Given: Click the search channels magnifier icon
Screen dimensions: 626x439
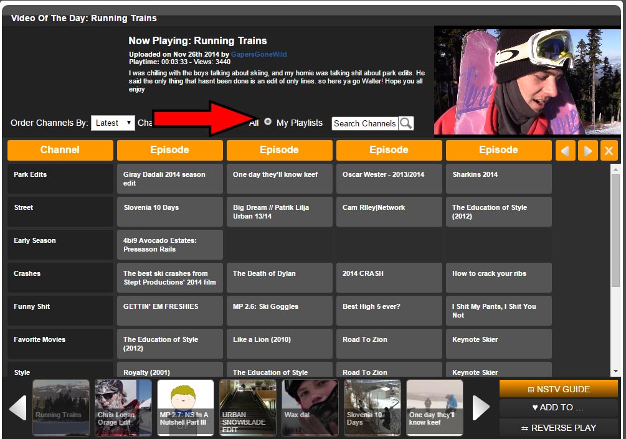Looking at the screenshot, I should (406, 123).
